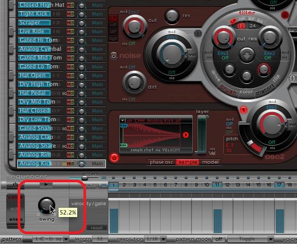Viewport: 297px width, 244px height.
Task: Click the swing knob in sequencer
Action: 47,206
